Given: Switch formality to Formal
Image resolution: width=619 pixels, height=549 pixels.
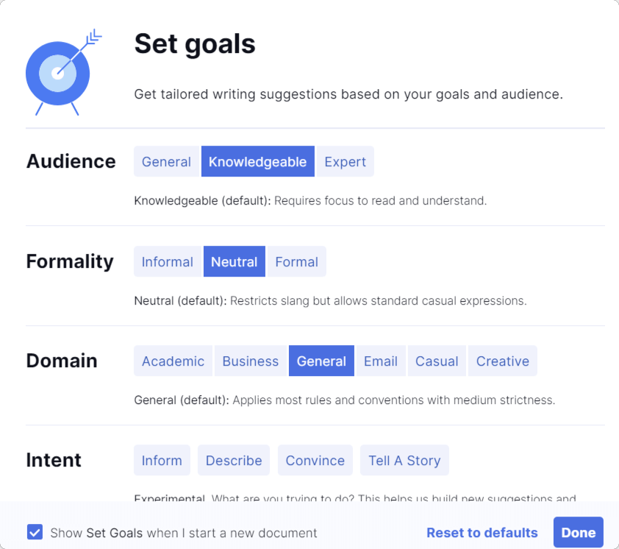Looking at the screenshot, I should point(296,261).
